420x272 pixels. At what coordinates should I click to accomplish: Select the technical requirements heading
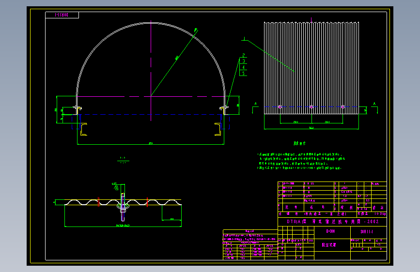tap(299, 143)
